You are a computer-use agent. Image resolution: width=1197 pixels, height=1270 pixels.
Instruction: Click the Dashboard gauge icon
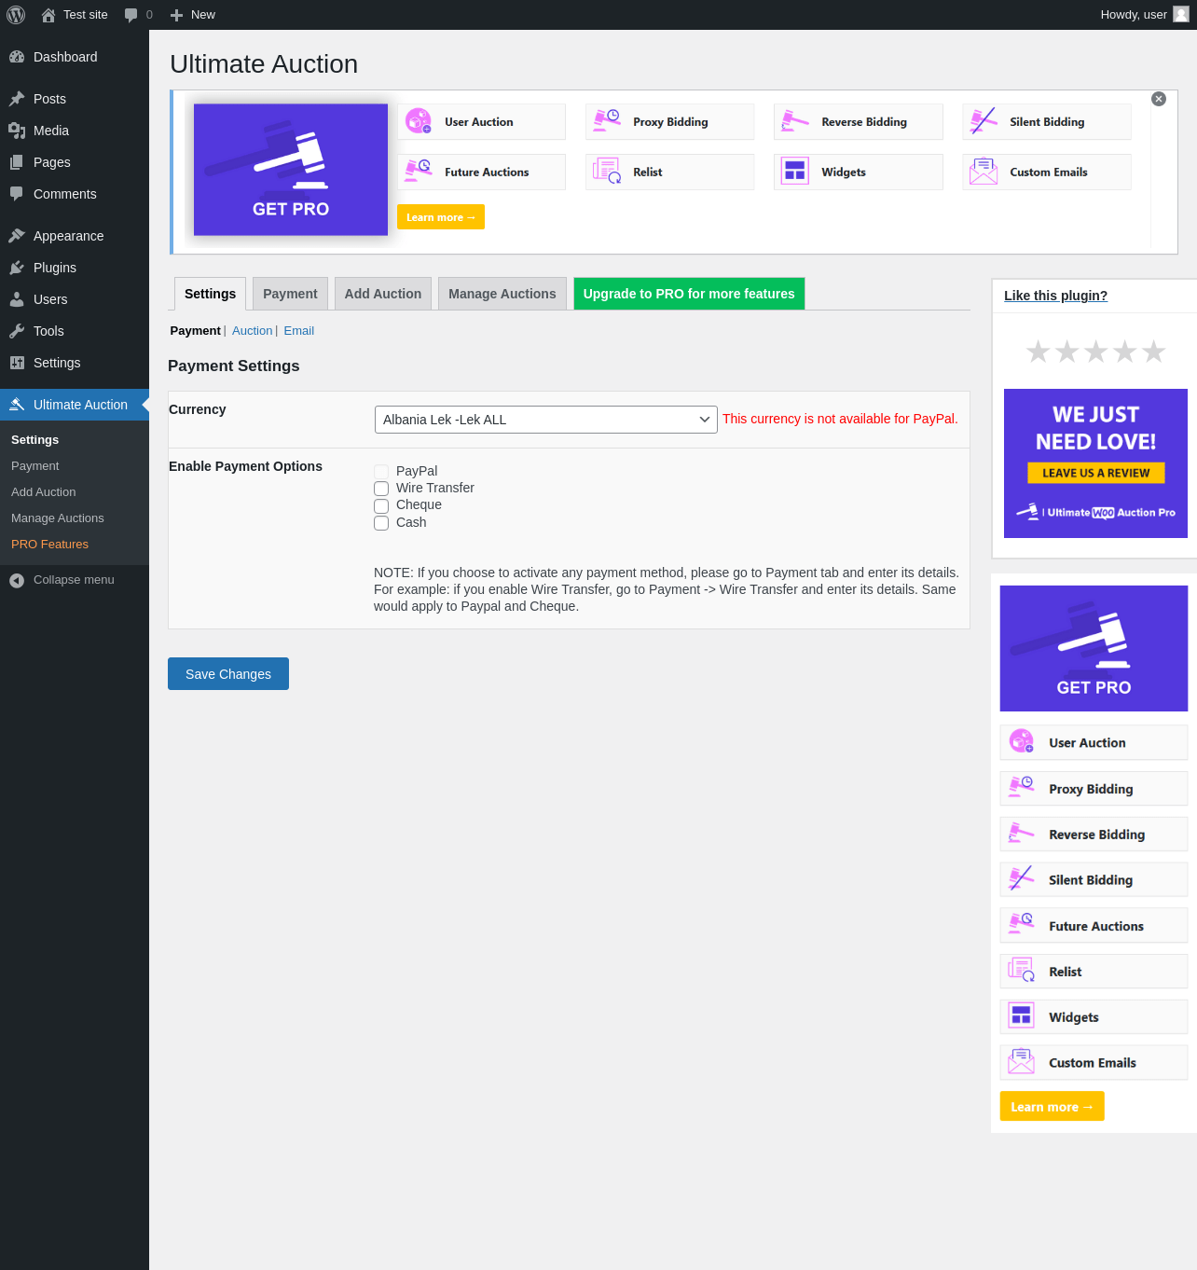coord(17,57)
